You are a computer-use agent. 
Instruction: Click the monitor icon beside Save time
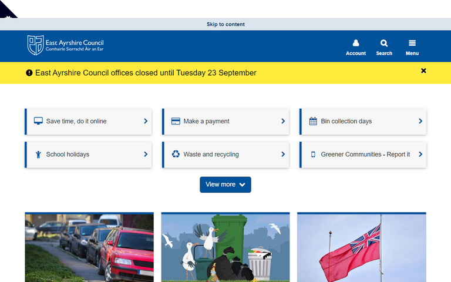tap(38, 121)
